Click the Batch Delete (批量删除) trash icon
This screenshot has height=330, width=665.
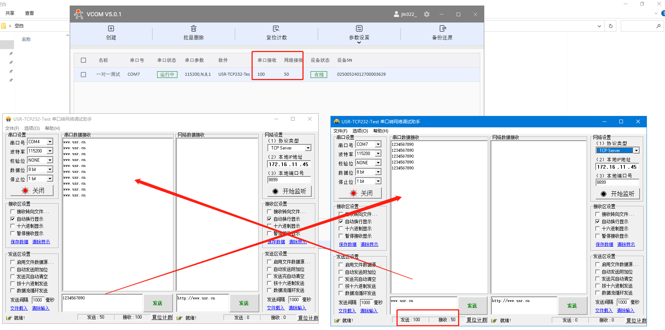pos(194,29)
